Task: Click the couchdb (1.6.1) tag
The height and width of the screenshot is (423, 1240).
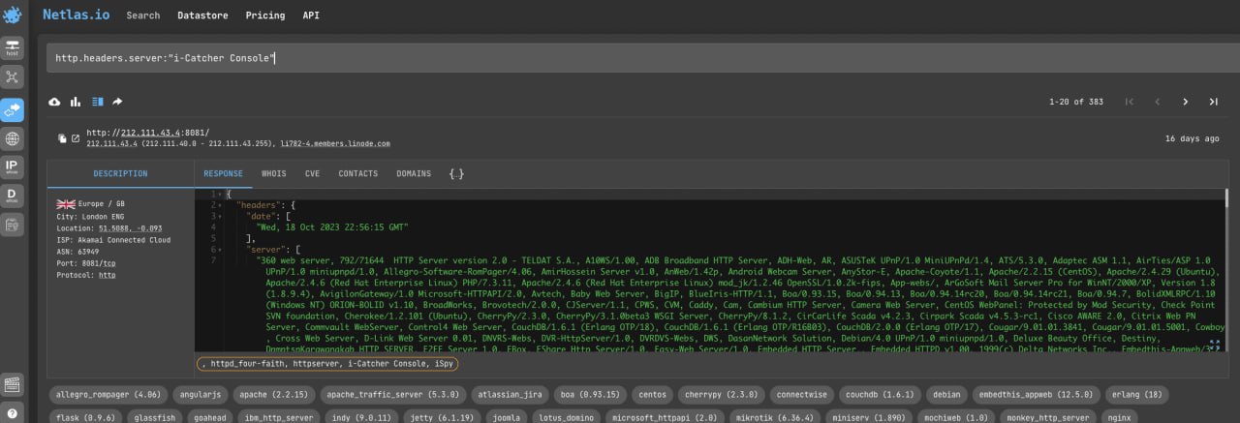Action: pos(880,395)
